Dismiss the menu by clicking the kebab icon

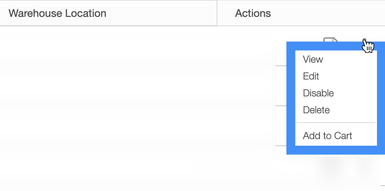point(365,40)
